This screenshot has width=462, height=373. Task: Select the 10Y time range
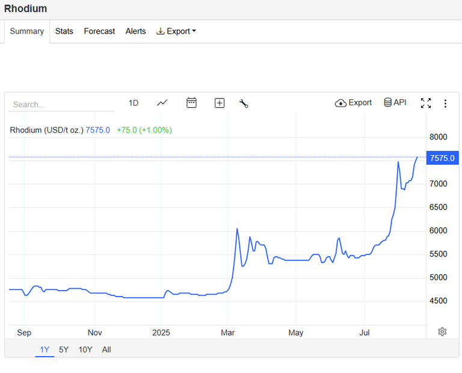pos(85,350)
